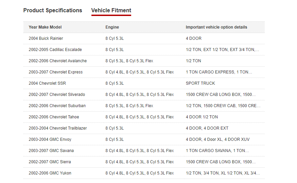Click the Important vehicle option details header

[216, 27]
